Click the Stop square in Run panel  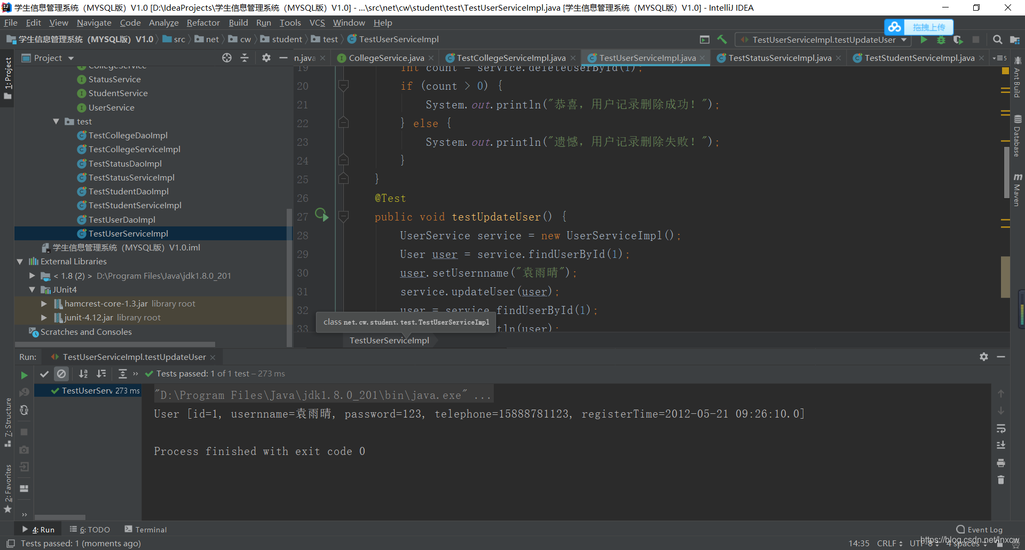coord(24,431)
